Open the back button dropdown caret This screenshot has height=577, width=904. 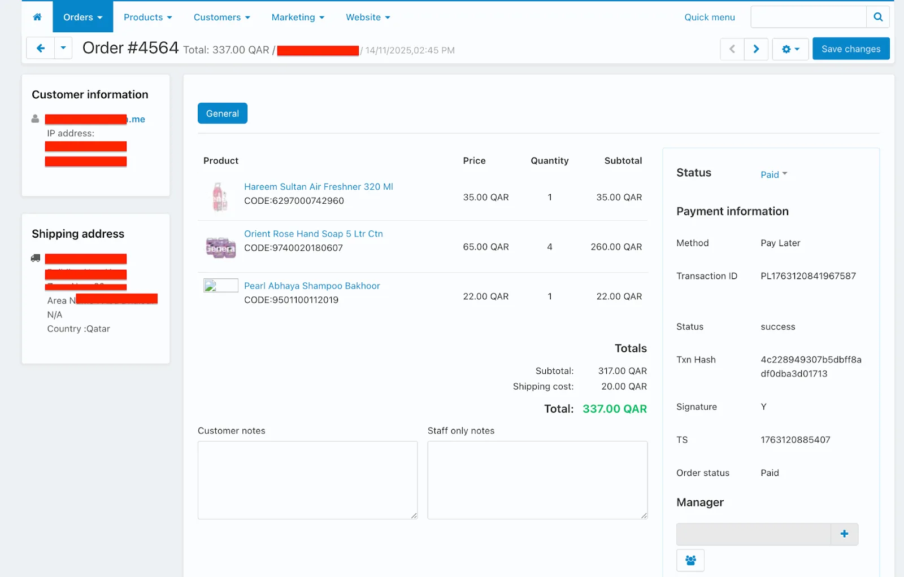(x=63, y=49)
